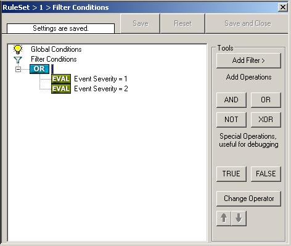This screenshot has height=246, width=291.
Task: Click the EVAL icon for Event Severity = 1
Action: pos(61,79)
